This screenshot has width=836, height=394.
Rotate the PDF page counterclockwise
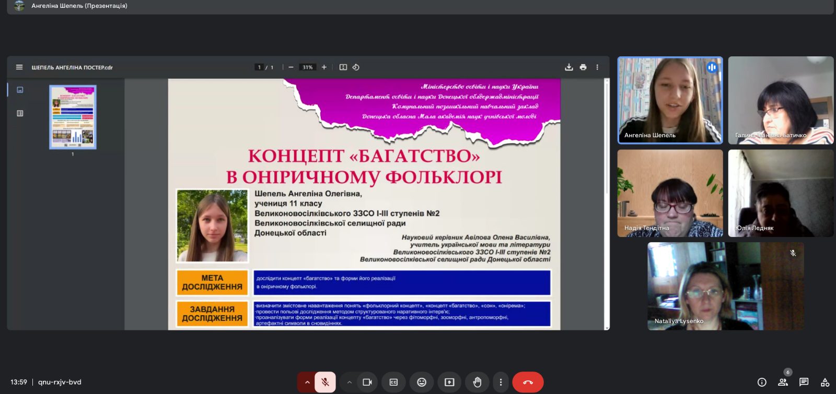point(356,67)
